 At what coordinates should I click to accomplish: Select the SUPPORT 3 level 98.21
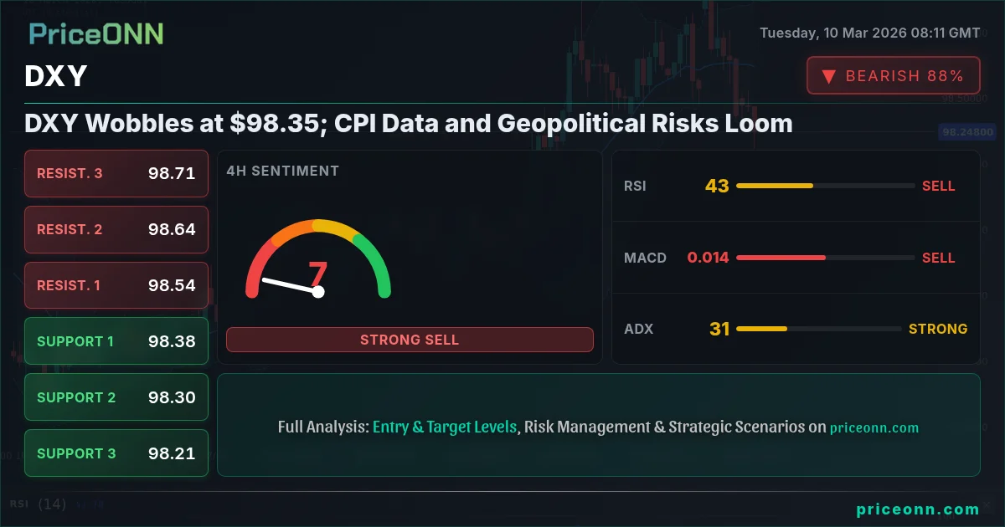pos(116,453)
